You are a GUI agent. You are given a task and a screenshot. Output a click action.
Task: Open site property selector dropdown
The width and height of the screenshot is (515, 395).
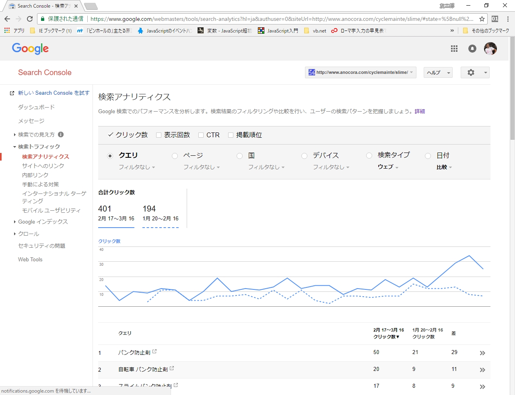click(360, 72)
